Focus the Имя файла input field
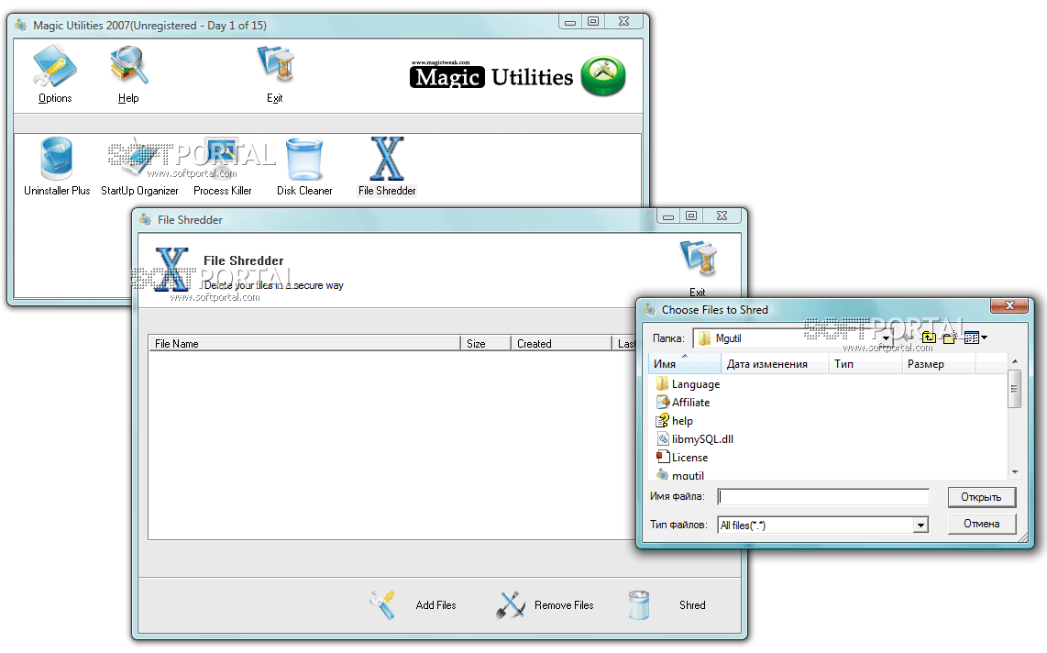This screenshot has height=653, width=1047. click(x=823, y=497)
